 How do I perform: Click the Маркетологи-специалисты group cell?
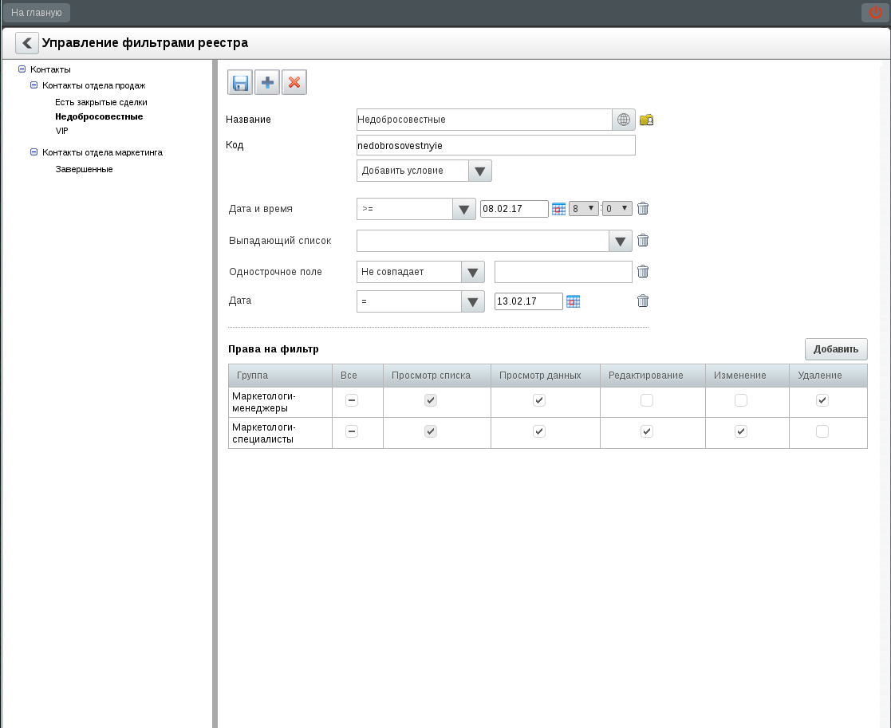(280, 433)
